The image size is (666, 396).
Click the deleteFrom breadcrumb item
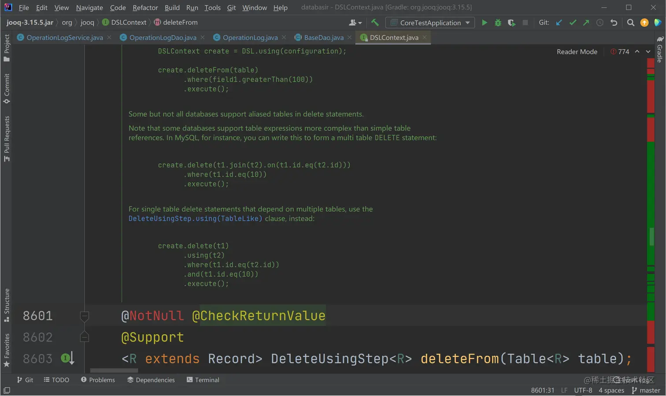[176, 22]
